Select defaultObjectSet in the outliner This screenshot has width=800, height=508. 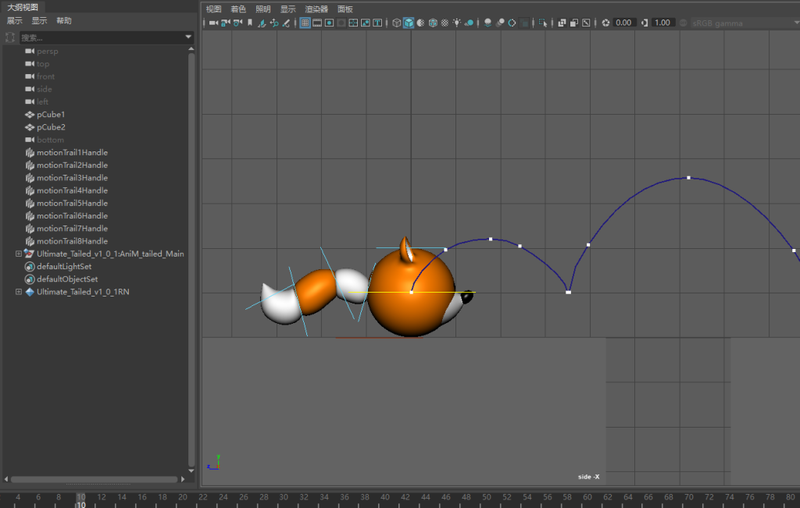[x=67, y=279]
